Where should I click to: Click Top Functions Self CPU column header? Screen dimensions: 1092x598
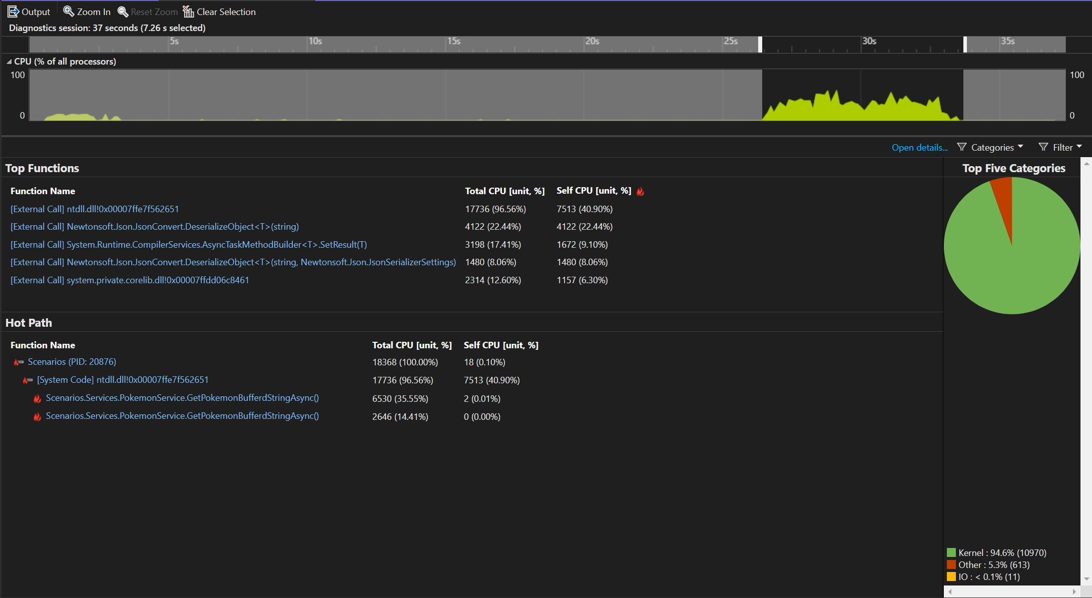click(x=594, y=191)
